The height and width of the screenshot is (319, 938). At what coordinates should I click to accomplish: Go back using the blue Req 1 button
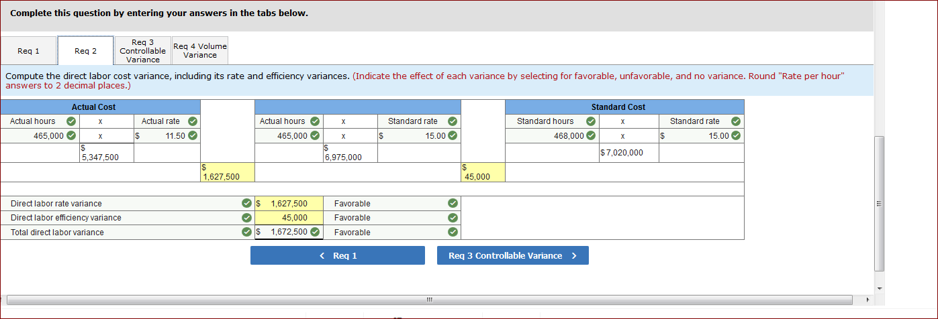coord(338,255)
